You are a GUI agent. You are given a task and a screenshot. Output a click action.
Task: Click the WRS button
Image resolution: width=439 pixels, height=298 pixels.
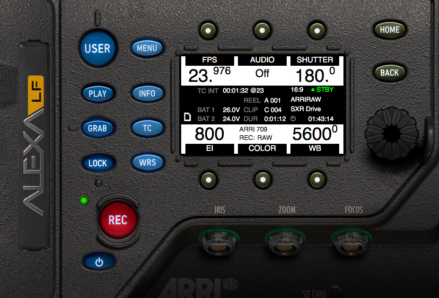[147, 162]
